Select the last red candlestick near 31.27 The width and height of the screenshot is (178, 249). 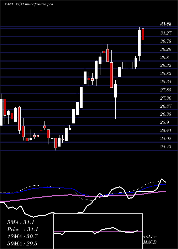tap(143, 34)
